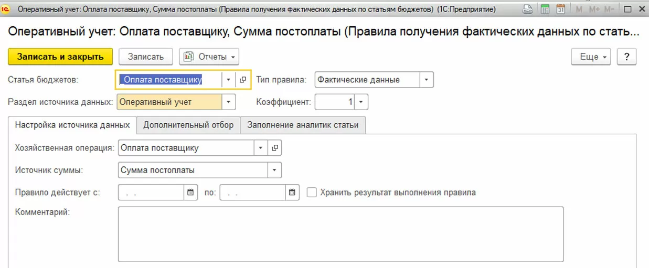
Task: Open the Отчеты menu button
Action: click(209, 57)
